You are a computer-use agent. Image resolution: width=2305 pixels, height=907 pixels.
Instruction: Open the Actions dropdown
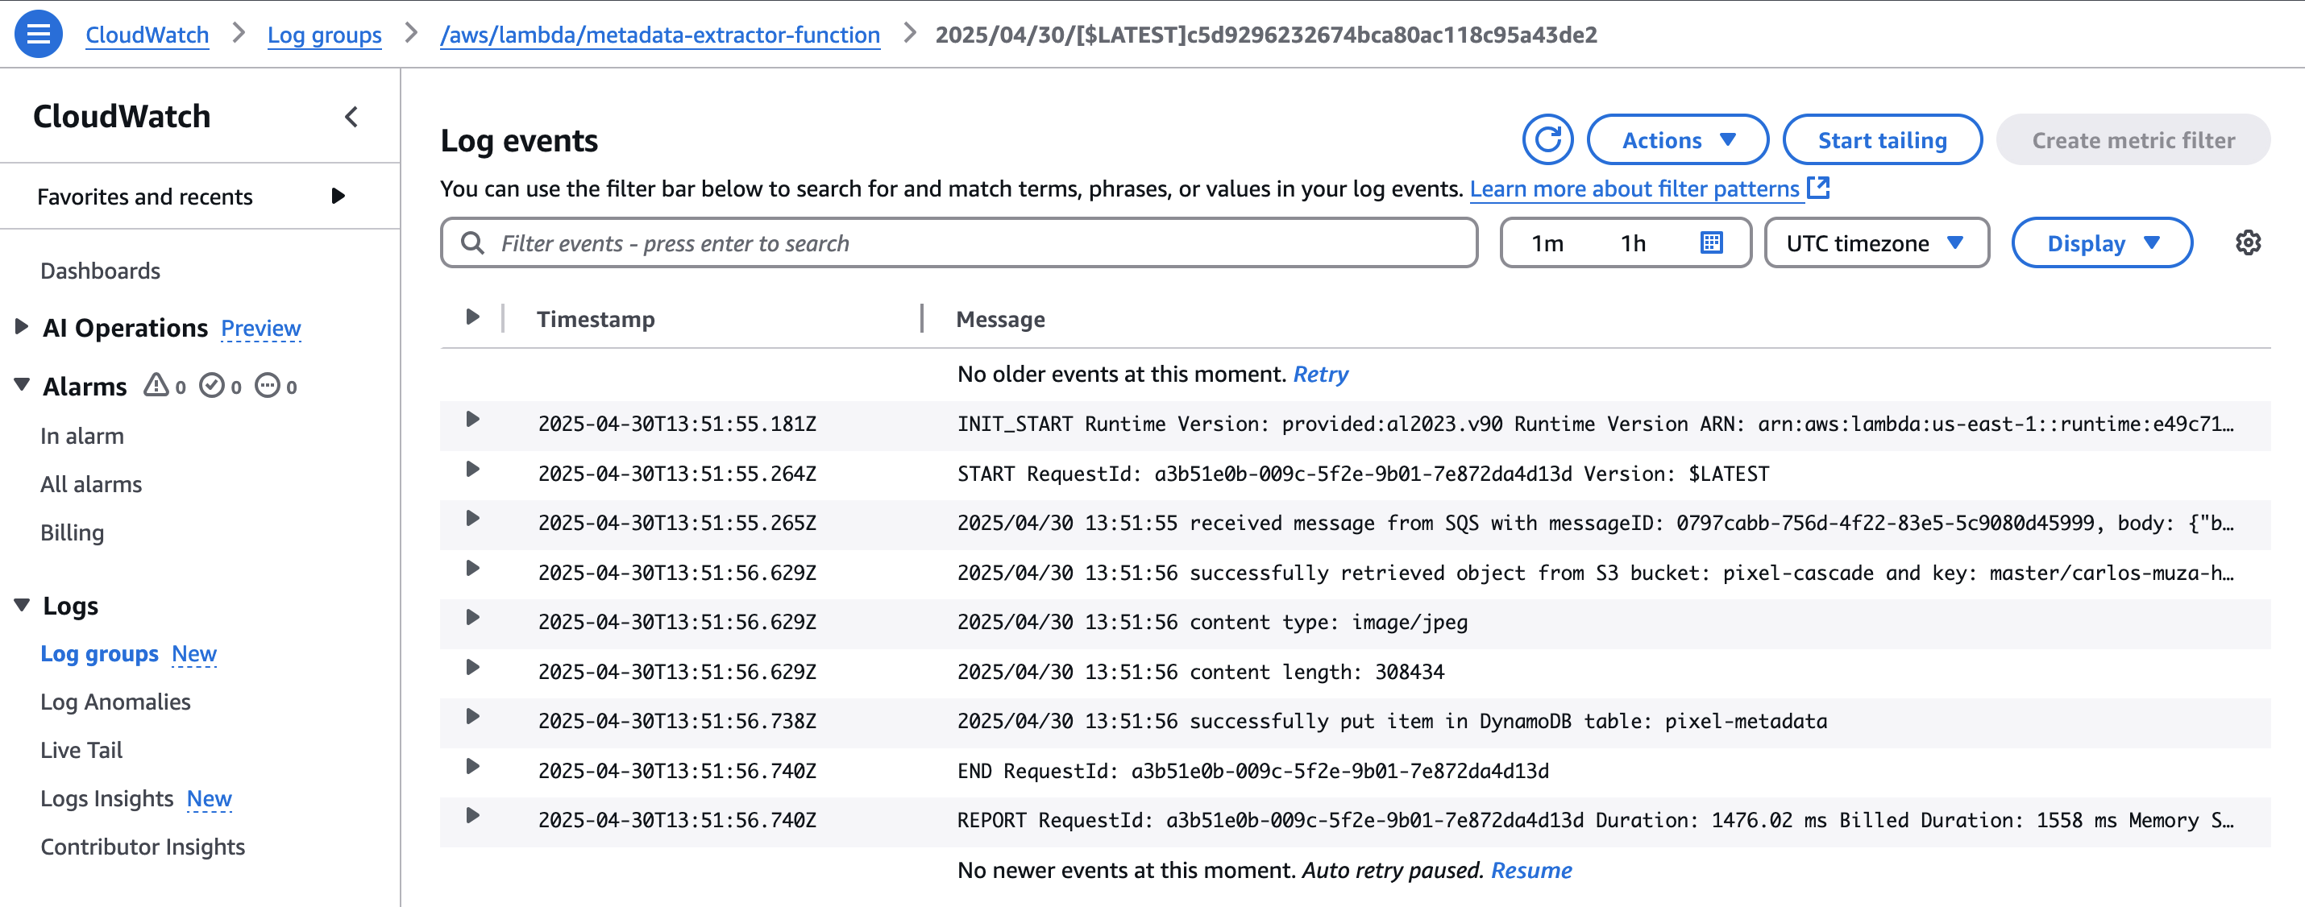pyautogui.click(x=1677, y=139)
